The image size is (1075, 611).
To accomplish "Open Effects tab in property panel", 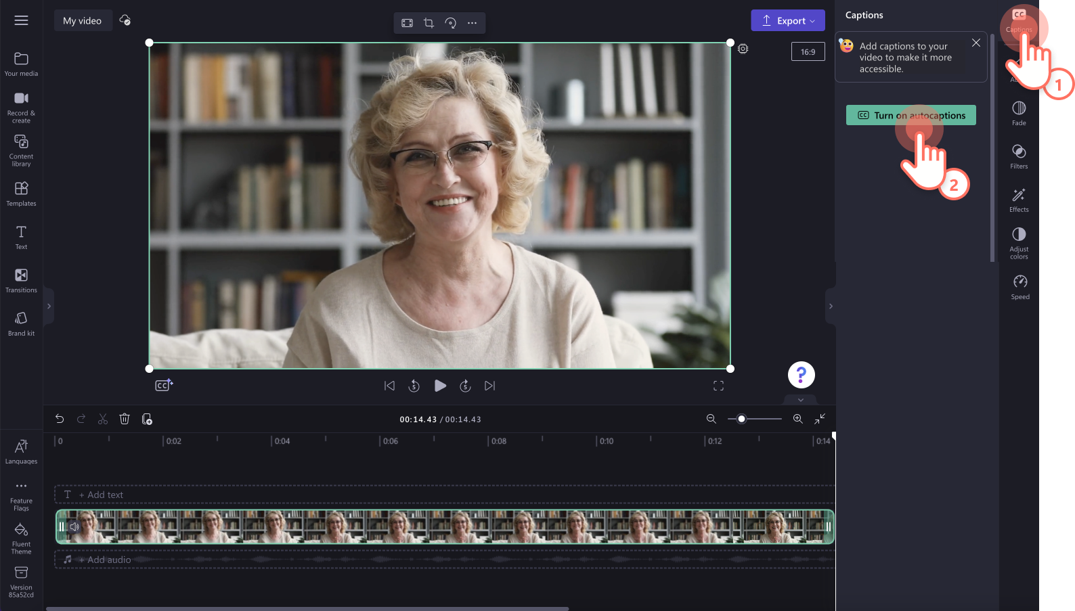I will click(1019, 200).
